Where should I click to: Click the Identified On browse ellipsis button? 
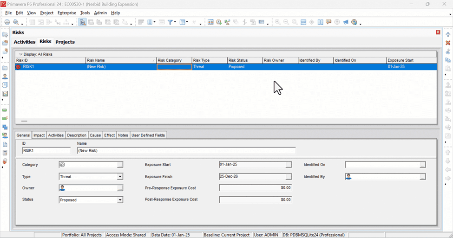point(422,165)
